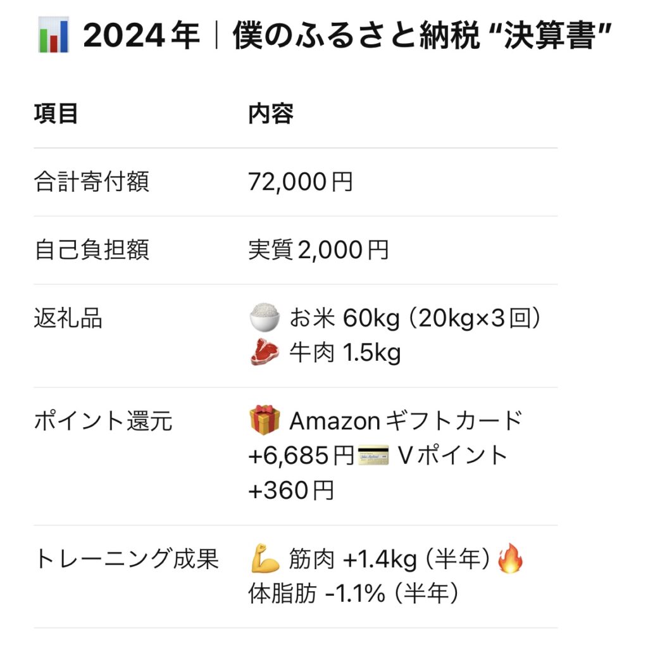Click the 返礼品 row label
Viewport: 648px width, 645px height.
pos(68,318)
